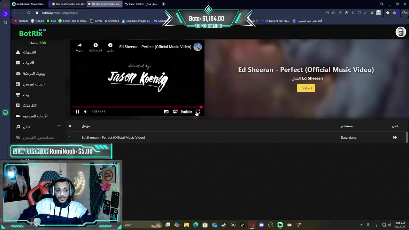Screen dimensions: 409x230
Task: Reload the current page
Action: [29, 13]
